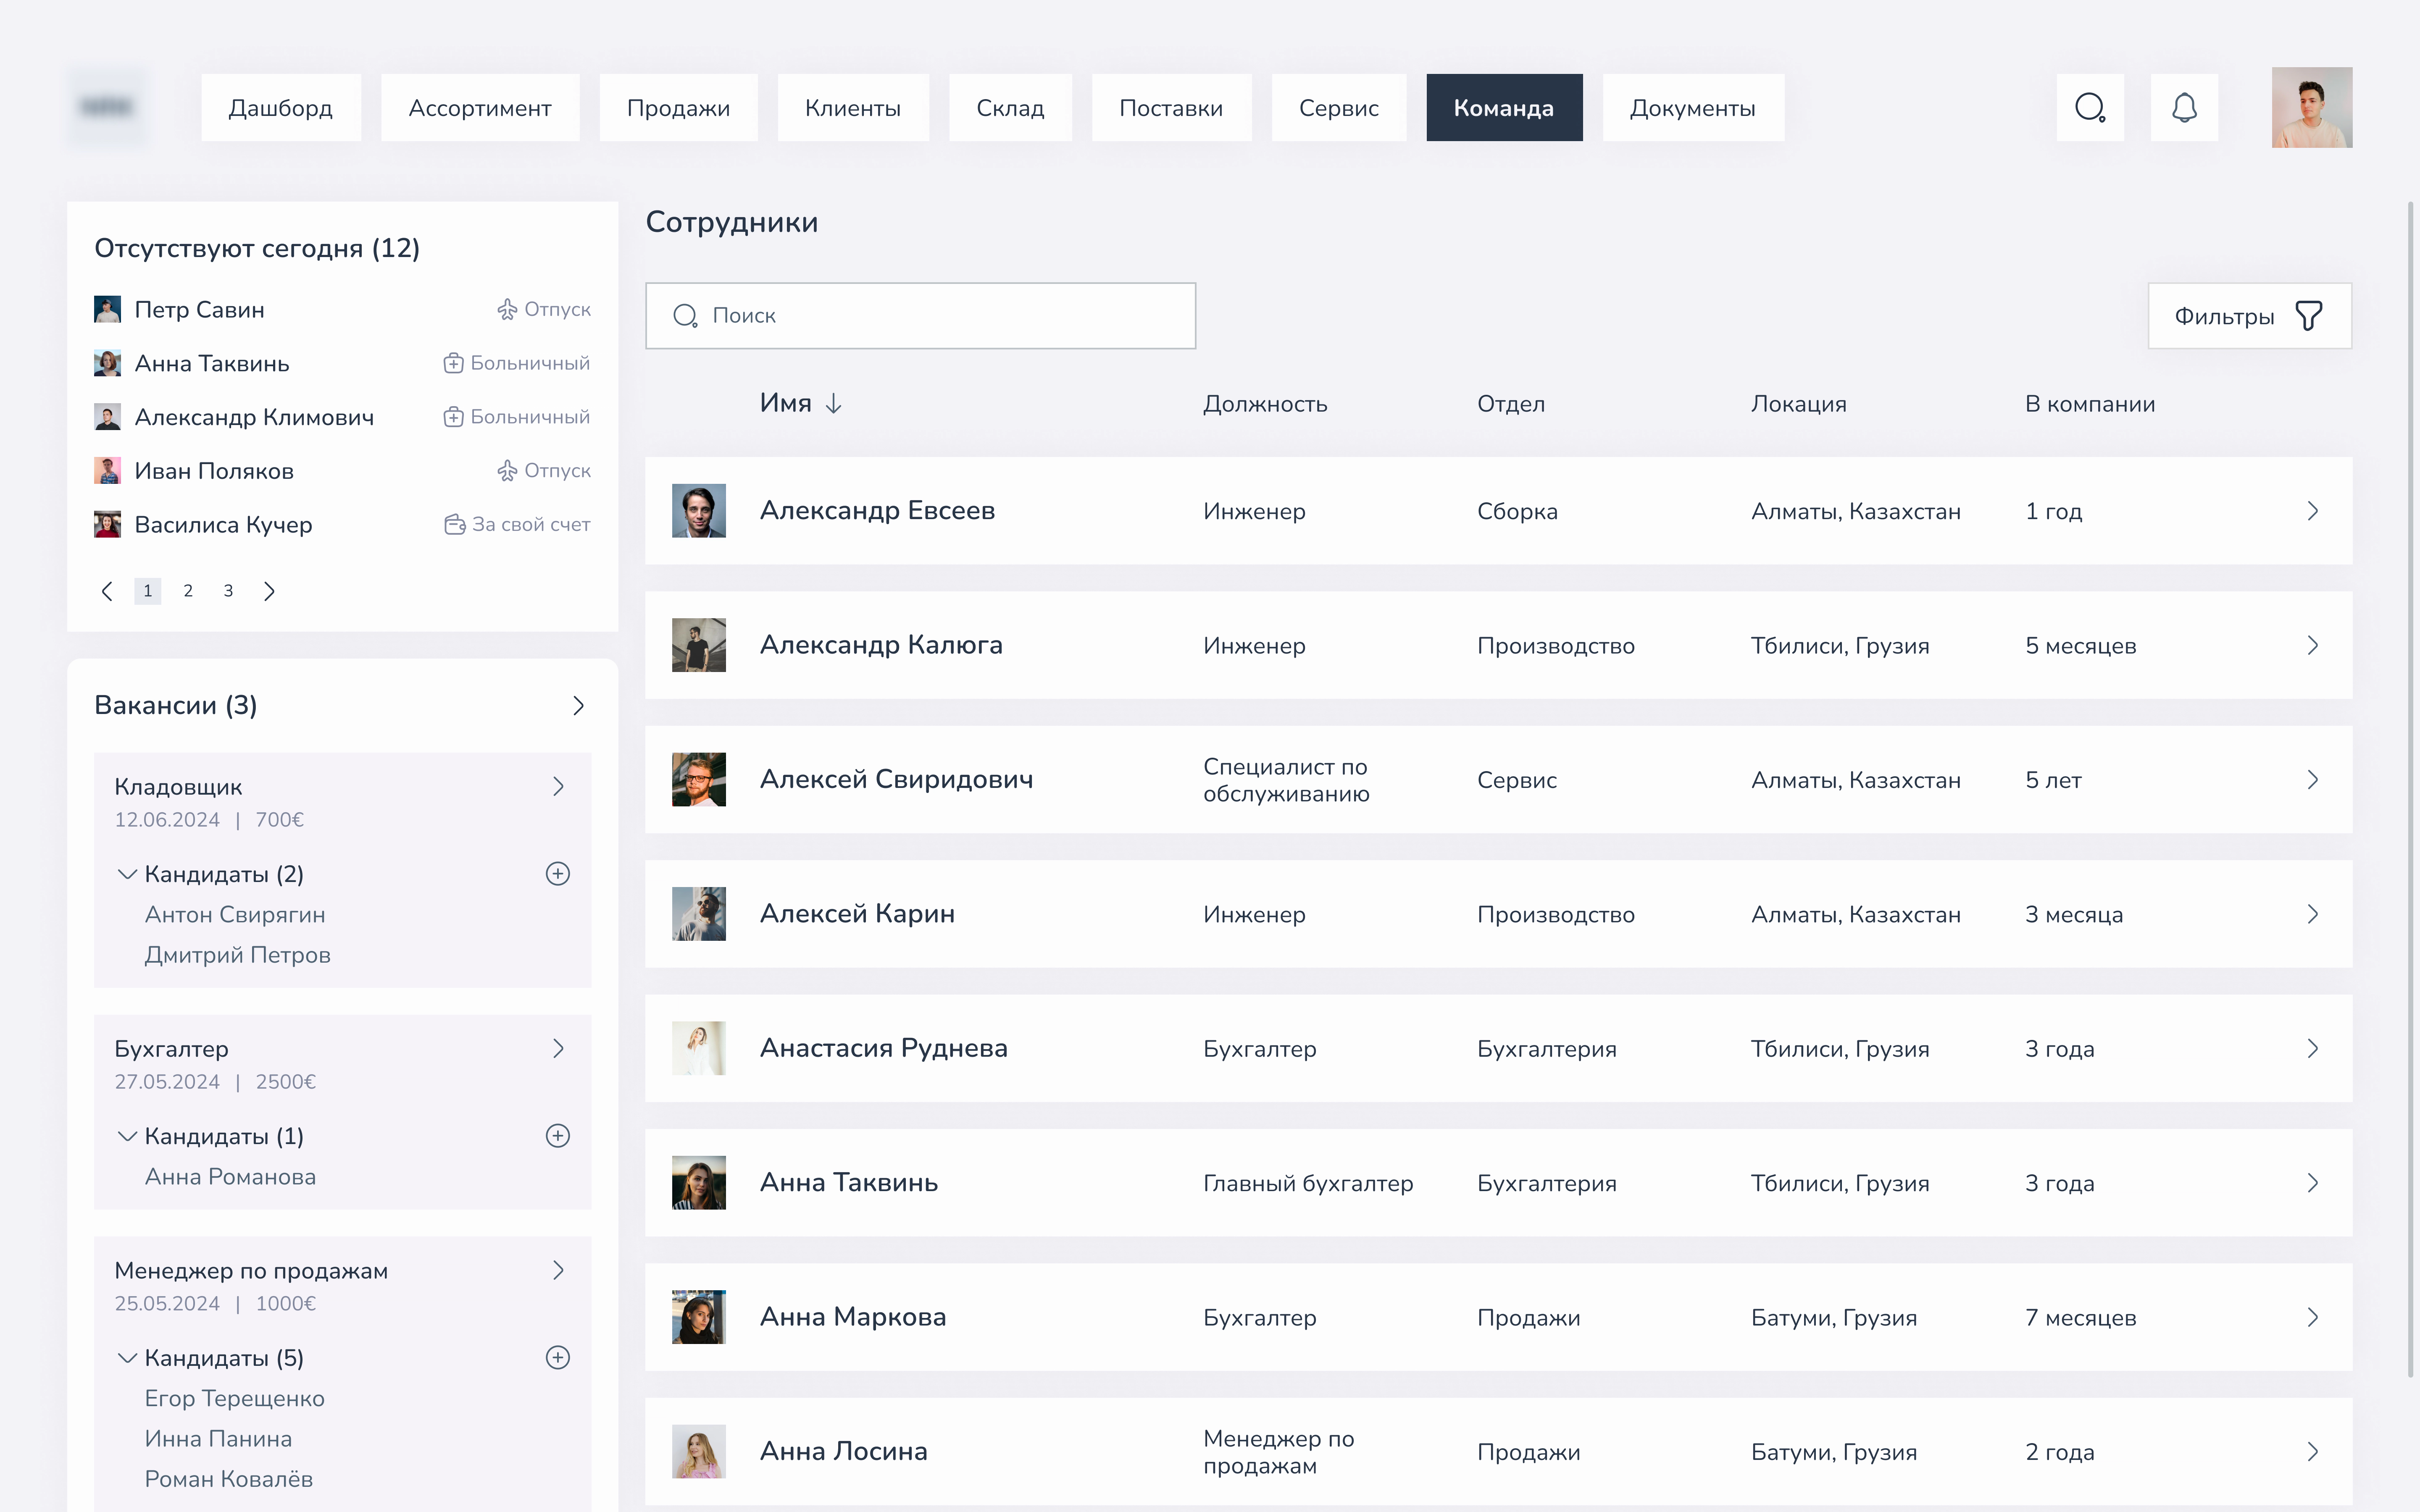This screenshot has width=2420, height=1512.
Task: Open notifications bell icon
Action: pos(2184,107)
